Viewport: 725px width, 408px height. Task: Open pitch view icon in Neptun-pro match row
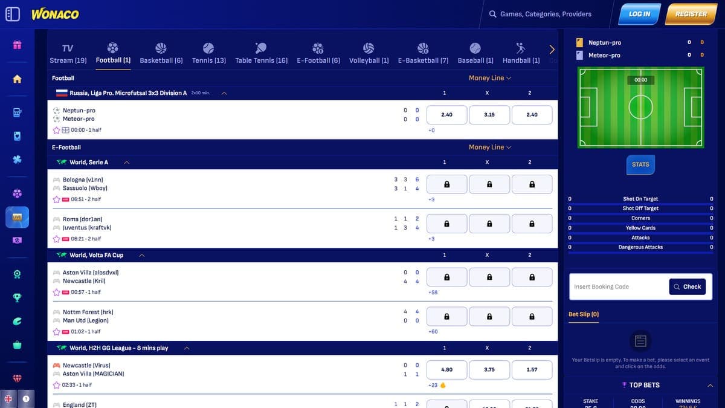[x=65, y=130]
